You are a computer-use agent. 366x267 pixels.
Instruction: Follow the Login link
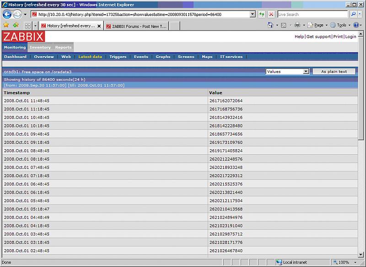click(350, 37)
